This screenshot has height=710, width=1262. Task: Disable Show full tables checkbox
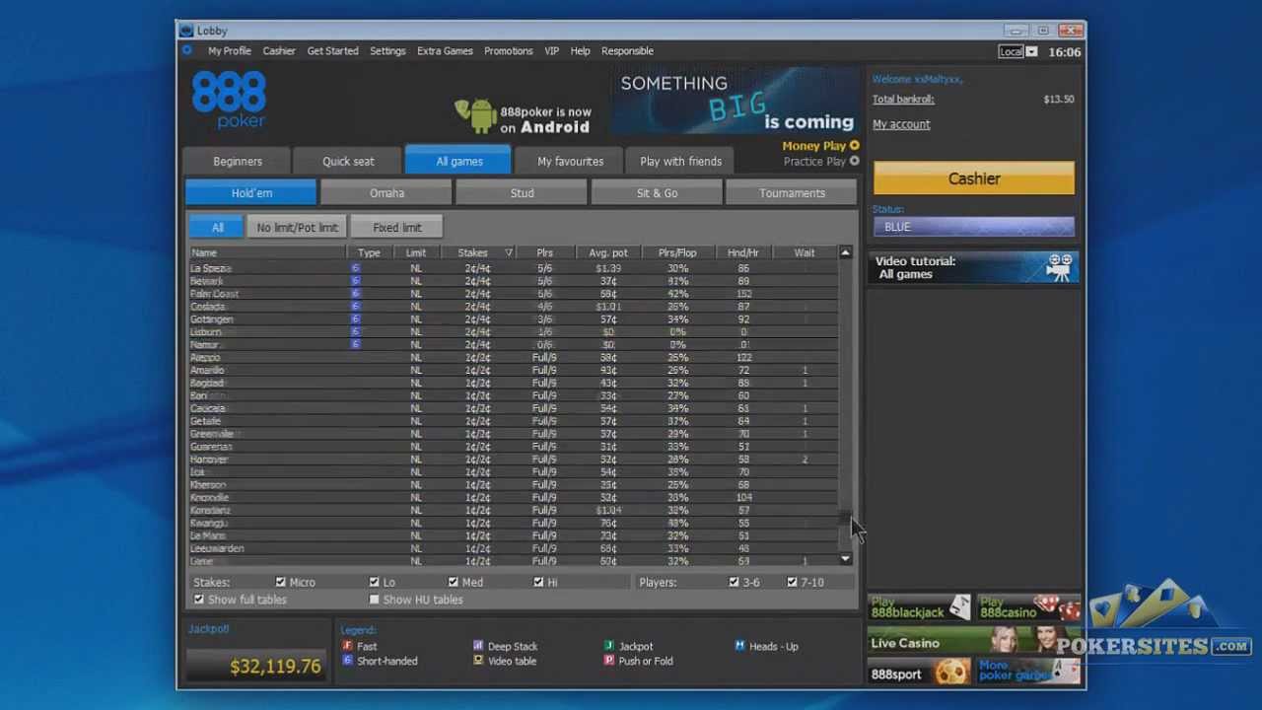pos(199,600)
